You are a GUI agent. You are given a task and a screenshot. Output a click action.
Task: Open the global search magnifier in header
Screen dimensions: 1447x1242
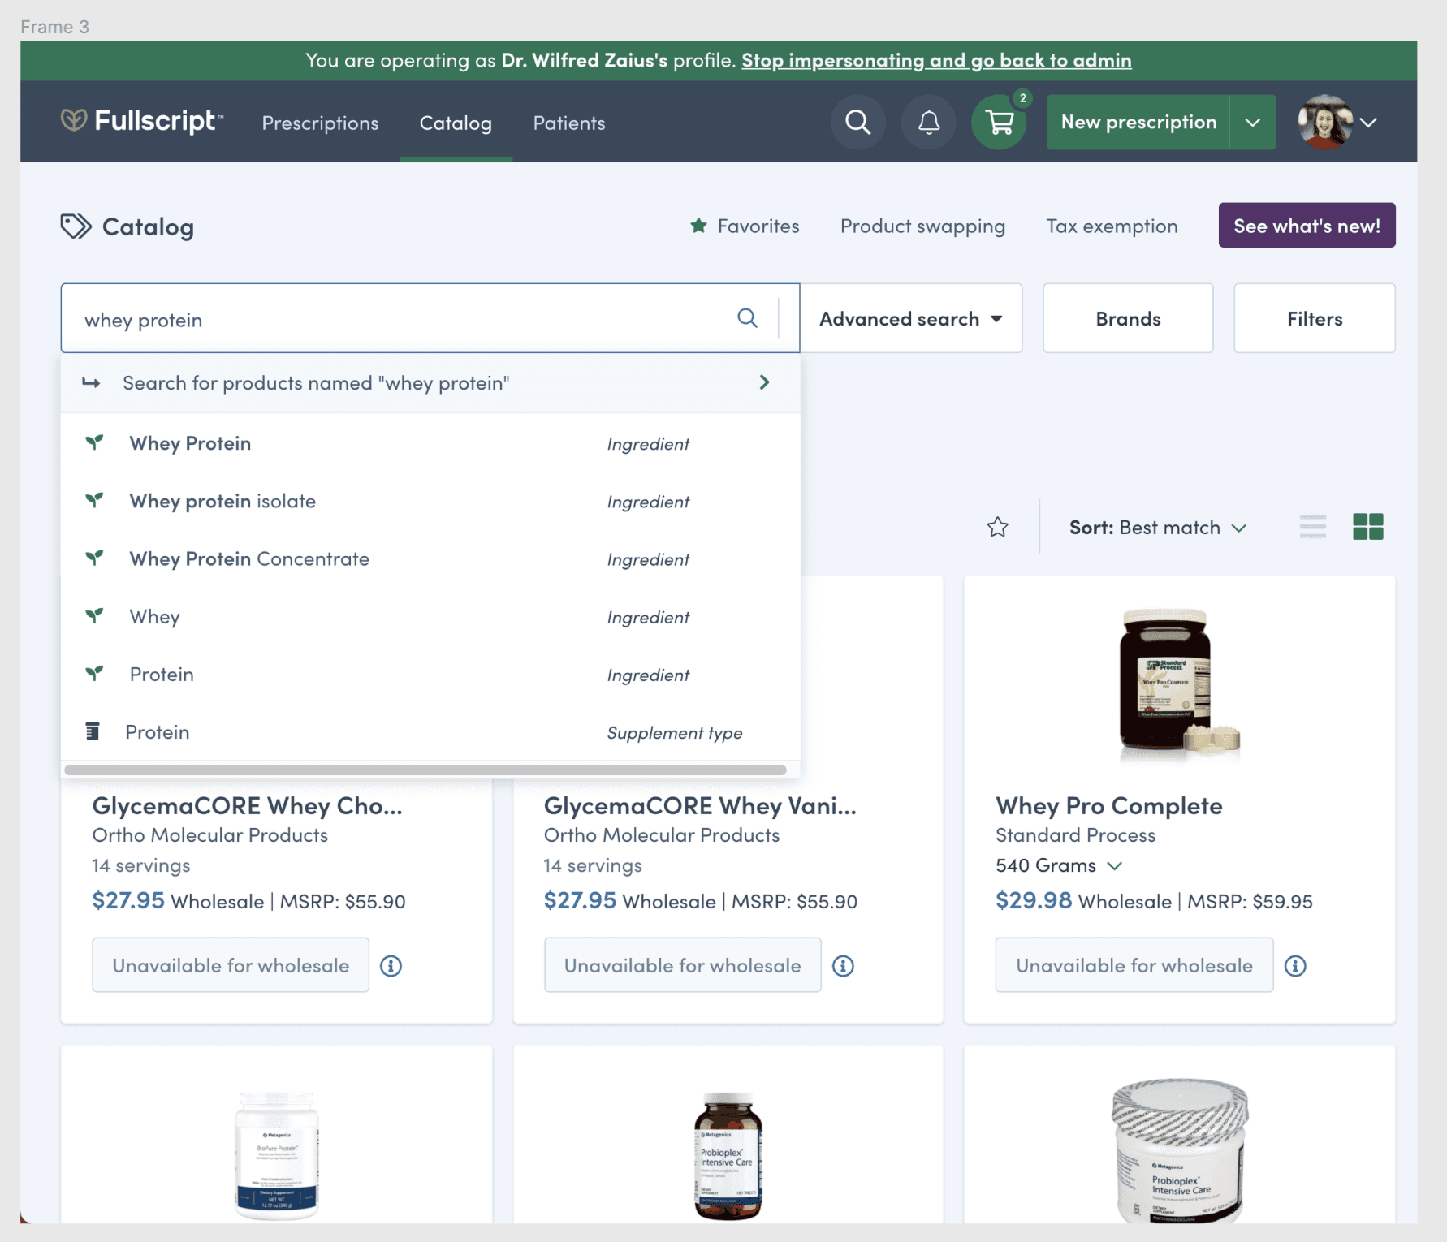coord(857,123)
